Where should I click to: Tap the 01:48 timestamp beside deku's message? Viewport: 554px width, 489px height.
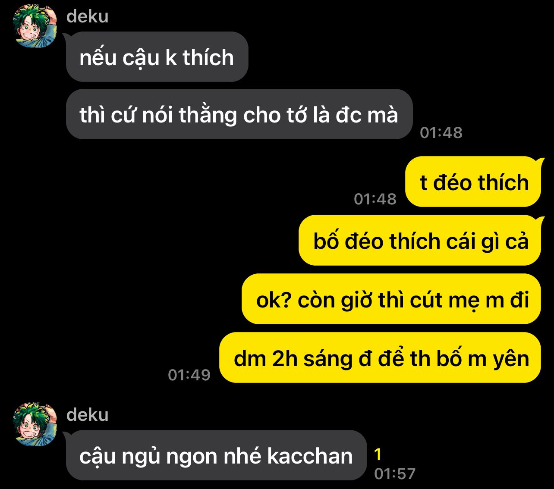(441, 132)
